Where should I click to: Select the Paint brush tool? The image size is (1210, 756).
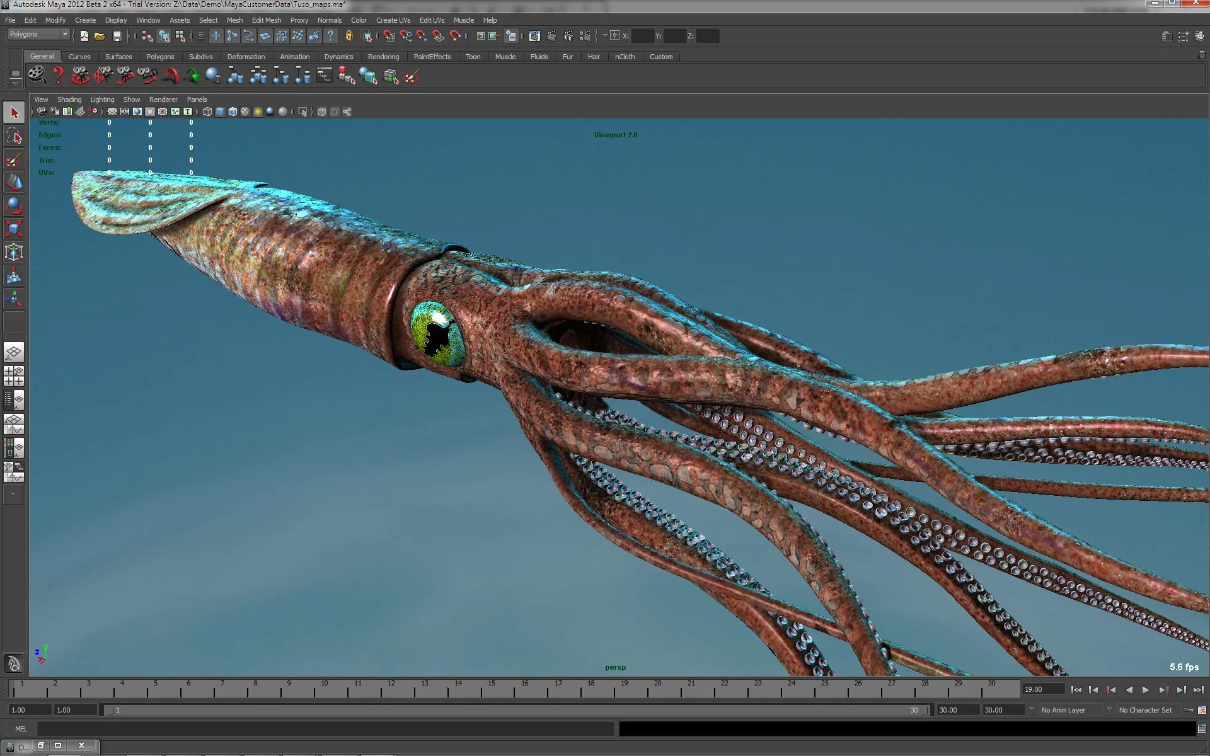[x=14, y=159]
